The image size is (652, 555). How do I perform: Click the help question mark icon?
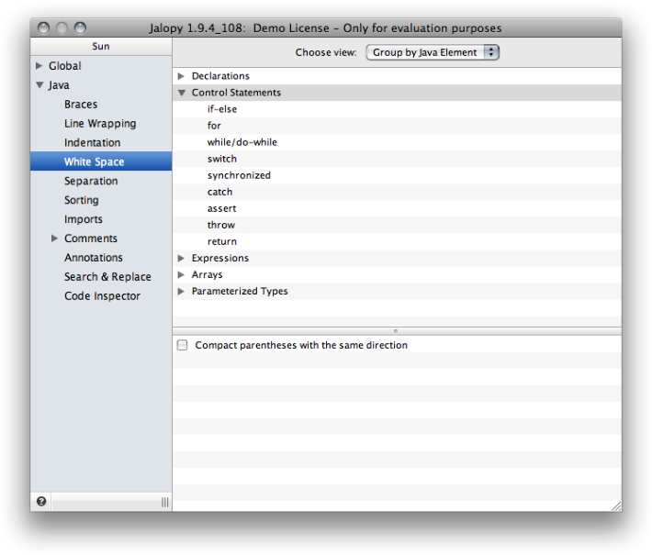[x=41, y=502]
